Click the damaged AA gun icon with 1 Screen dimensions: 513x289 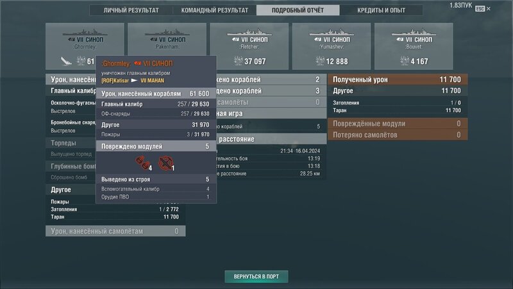[x=165, y=163]
